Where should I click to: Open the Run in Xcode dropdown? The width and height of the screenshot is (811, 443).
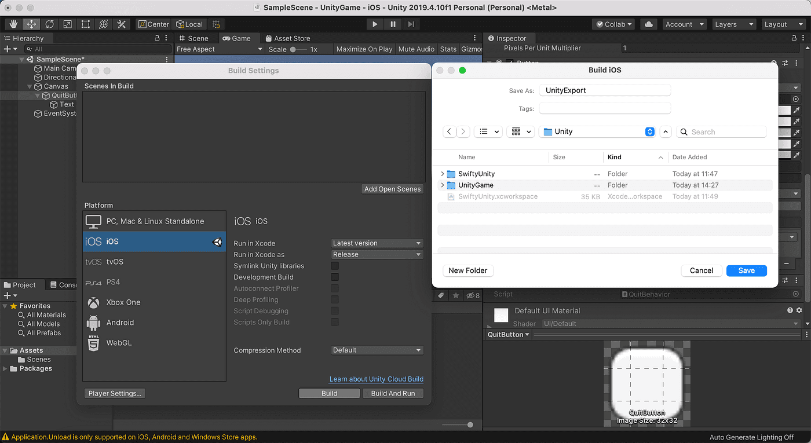point(377,243)
